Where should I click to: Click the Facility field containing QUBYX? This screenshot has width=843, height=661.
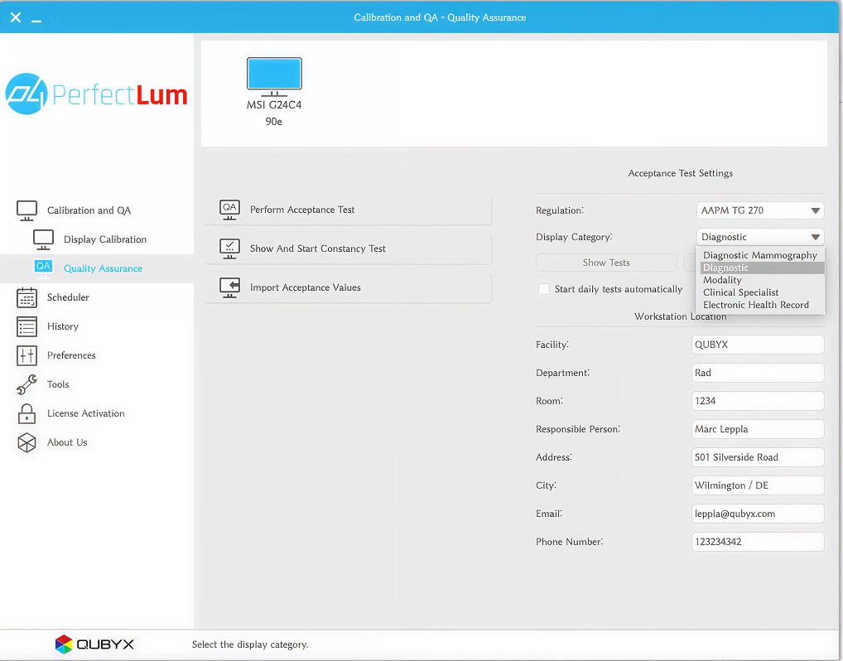coord(758,345)
